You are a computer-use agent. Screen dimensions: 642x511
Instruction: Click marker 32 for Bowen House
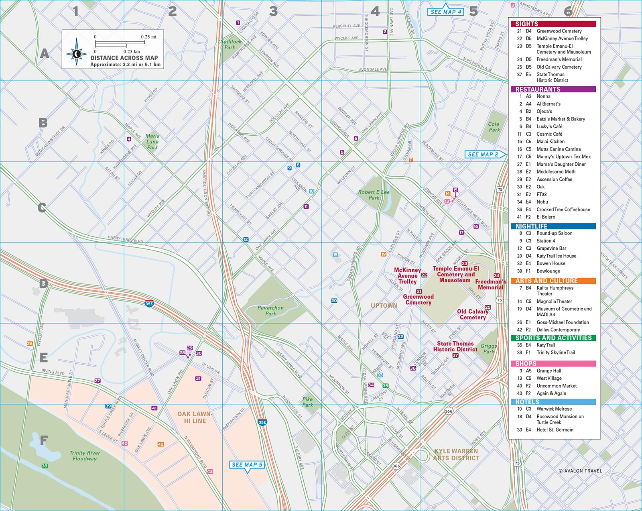400,337
